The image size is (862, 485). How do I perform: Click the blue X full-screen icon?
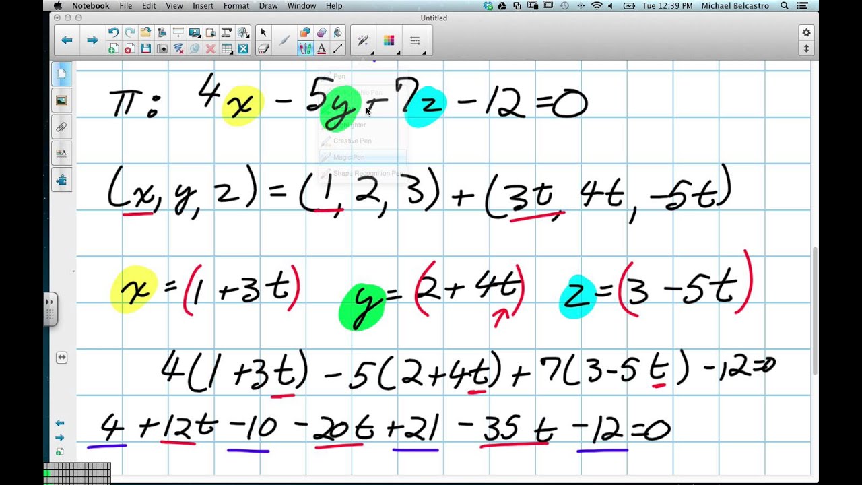tap(243, 48)
